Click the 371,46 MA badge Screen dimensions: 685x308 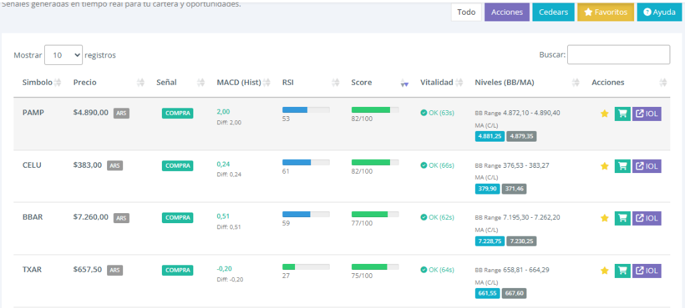514,189
